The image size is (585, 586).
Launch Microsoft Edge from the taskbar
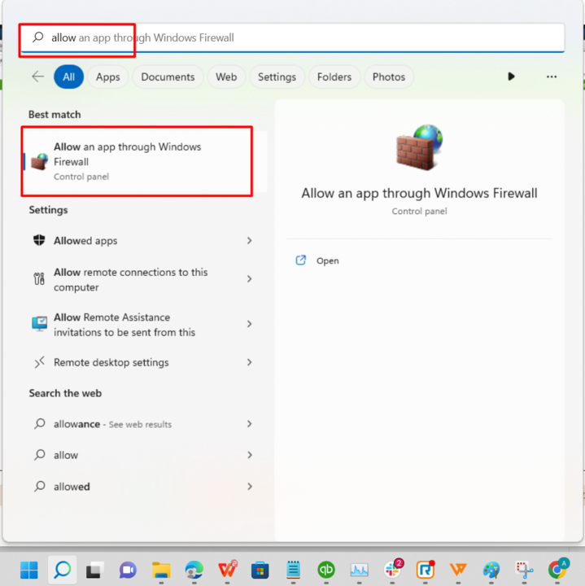194,570
